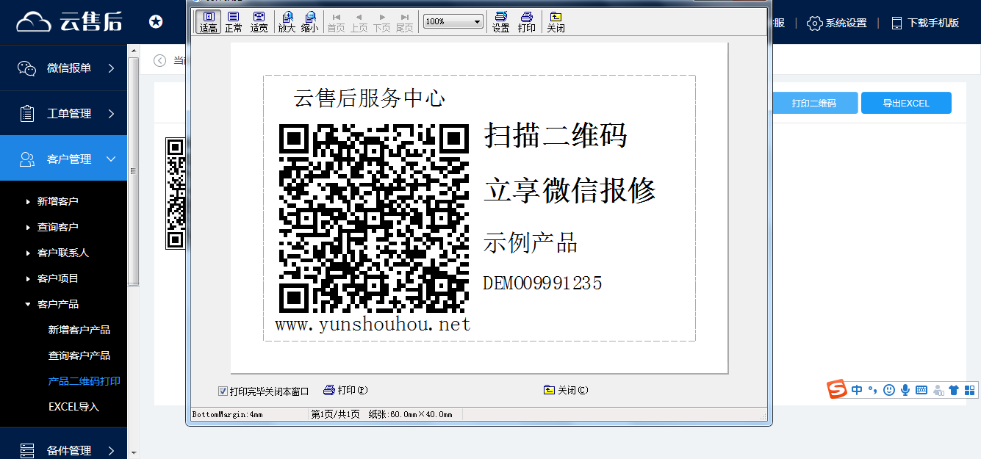Open 新增客户 submenu item
The height and width of the screenshot is (459, 981).
click(x=58, y=201)
